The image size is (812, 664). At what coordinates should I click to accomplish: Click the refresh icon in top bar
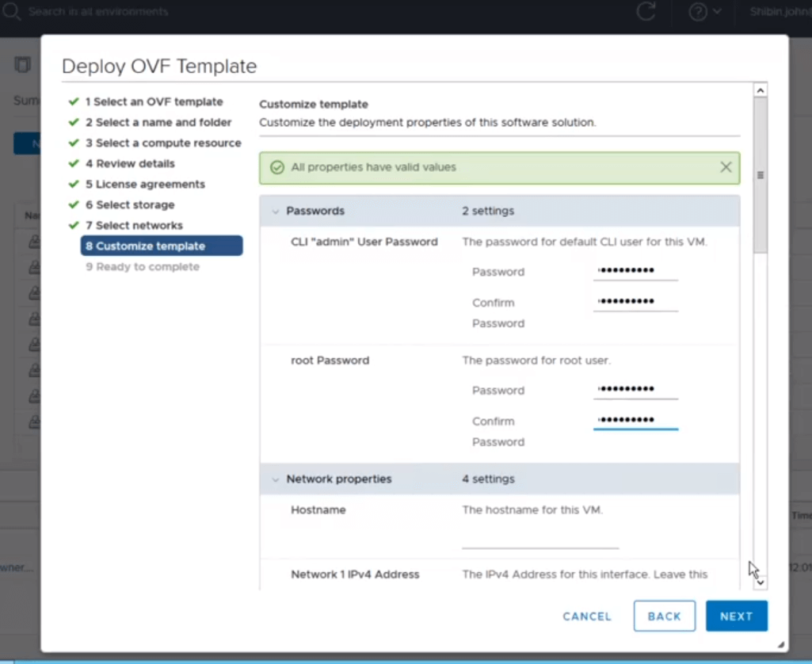(x=646, y=11)
